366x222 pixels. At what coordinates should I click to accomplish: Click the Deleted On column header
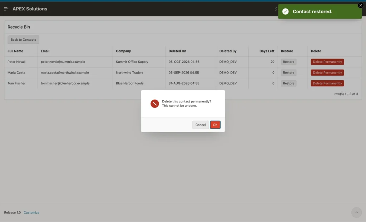pos(177,51)
